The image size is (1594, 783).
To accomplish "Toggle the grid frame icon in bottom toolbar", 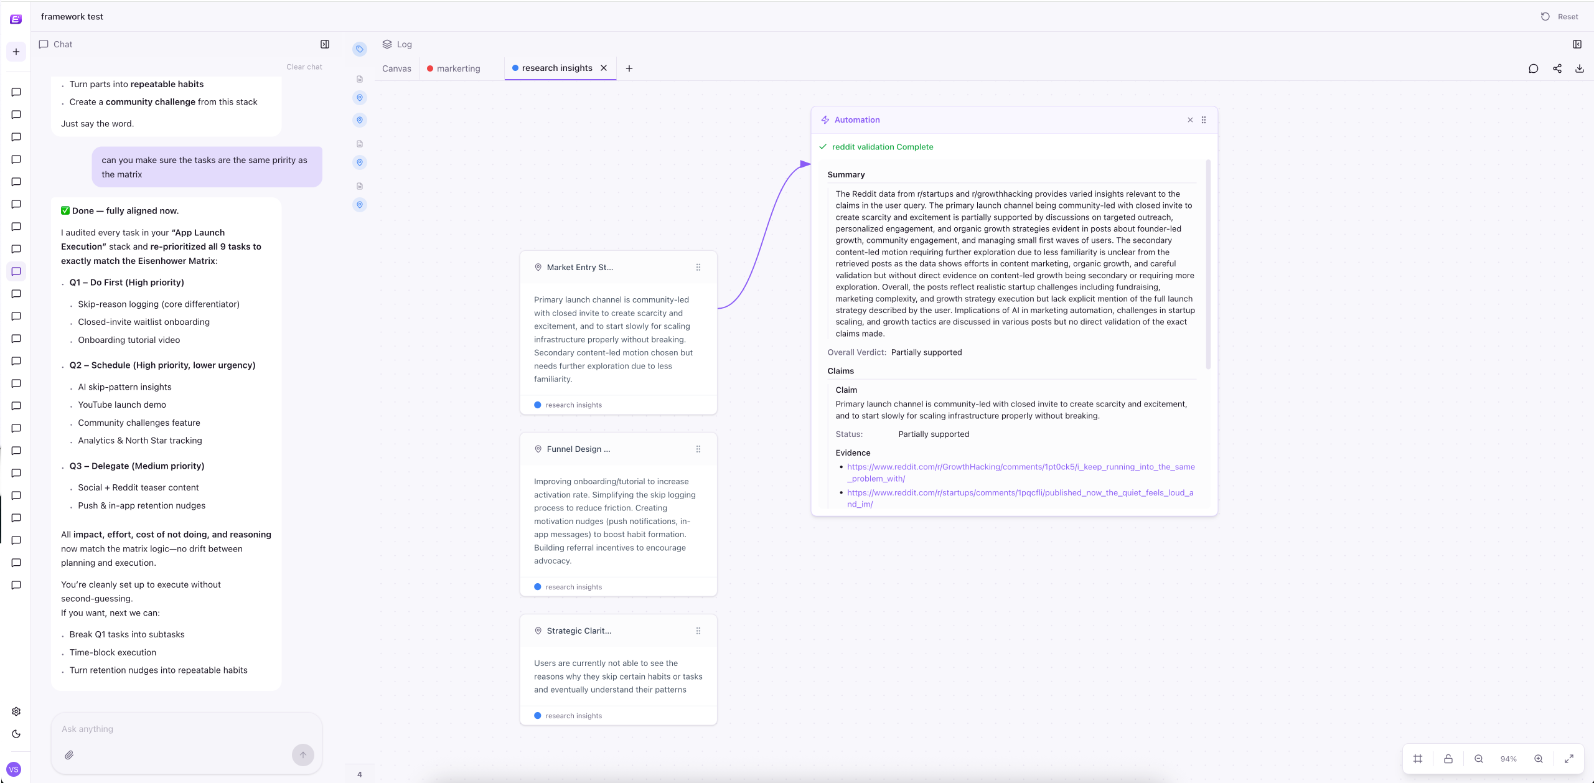I will click(x=1418, y=759).
